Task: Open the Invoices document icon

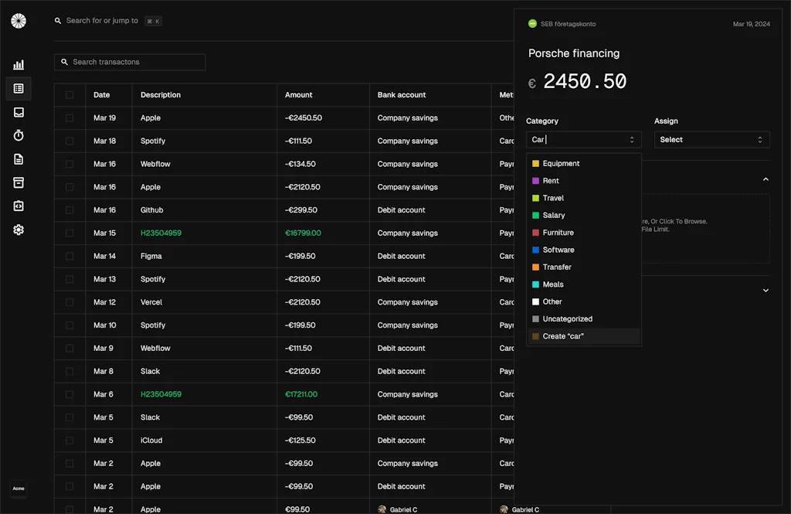Action: tap(19, 158)
